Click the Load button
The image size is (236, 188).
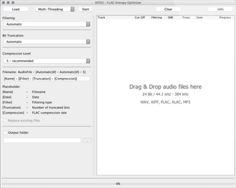click(16, 9)
